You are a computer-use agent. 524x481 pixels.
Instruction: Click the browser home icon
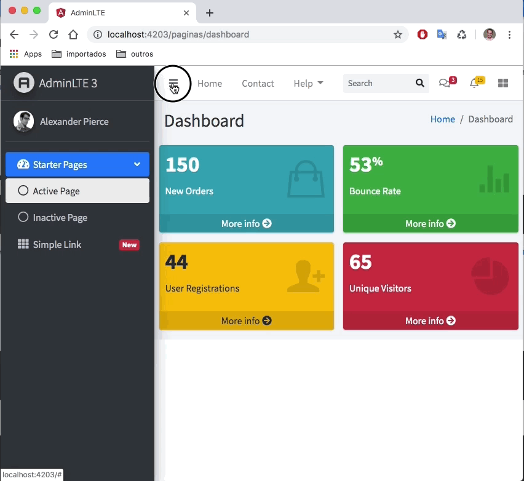point(73,34)
